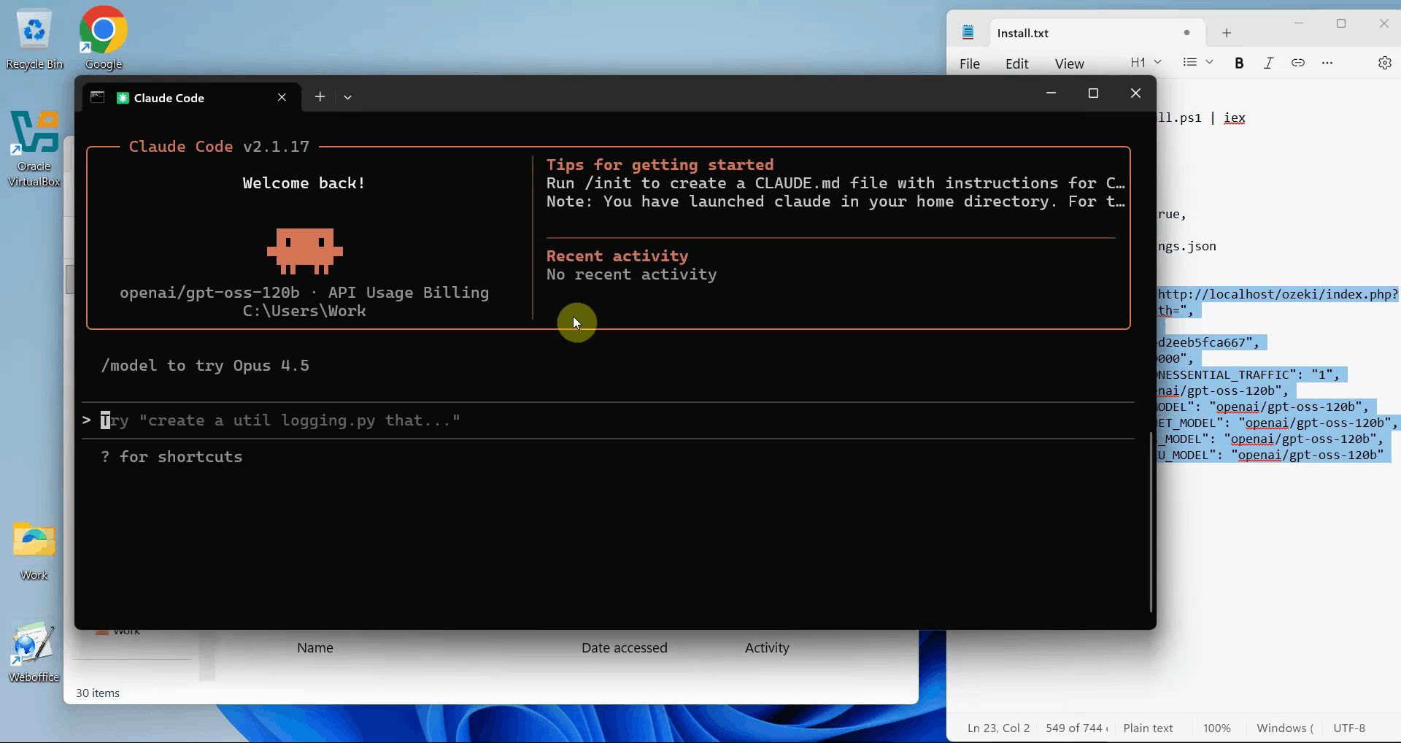Expand the list style dropdown
Viewport: 1401px width, 743px height.
coord(1197,63)
